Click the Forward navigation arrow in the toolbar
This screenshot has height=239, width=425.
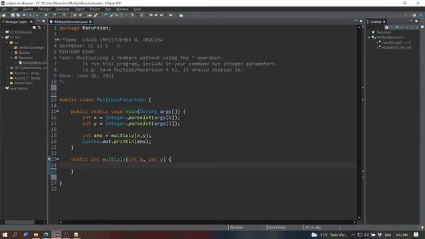[x=171, y=15]
